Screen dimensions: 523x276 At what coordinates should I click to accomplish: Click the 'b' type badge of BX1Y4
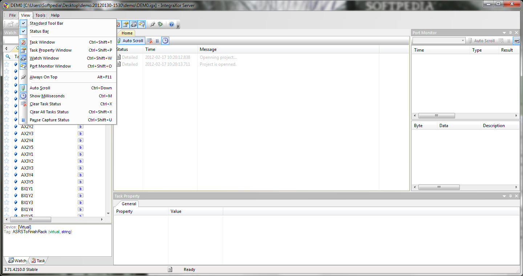81,210
